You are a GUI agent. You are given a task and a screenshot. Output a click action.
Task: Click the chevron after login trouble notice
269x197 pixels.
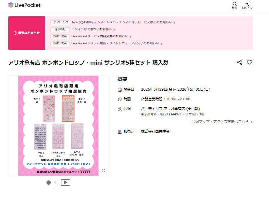(x=114, y=30)
